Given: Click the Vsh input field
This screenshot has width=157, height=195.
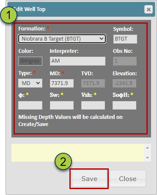Looking at the screenshot, I should [93, 105].
